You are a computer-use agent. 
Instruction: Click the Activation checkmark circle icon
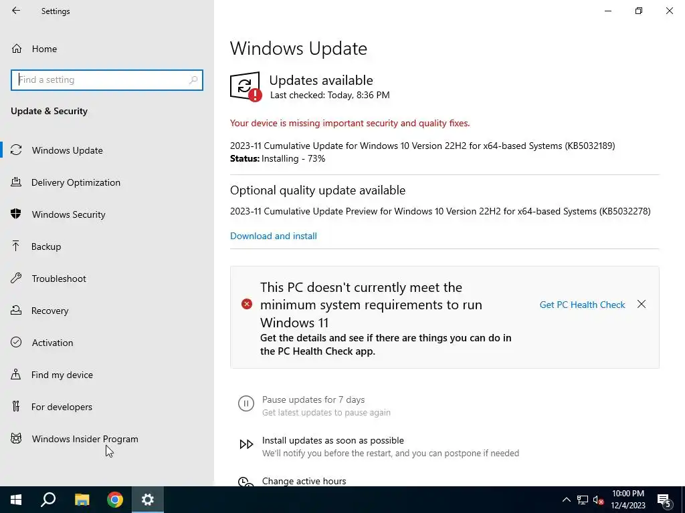[x=16, y=342]
